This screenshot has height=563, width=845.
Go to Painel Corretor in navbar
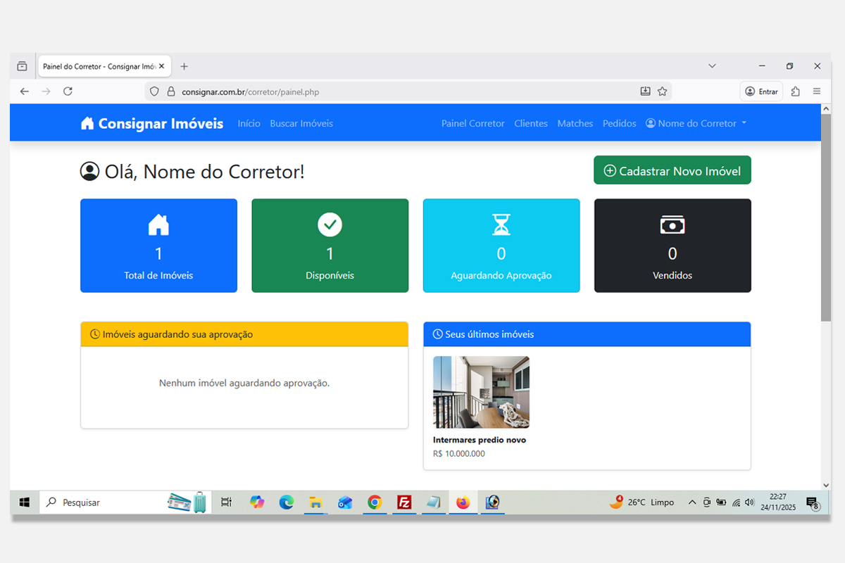[472, 124]
